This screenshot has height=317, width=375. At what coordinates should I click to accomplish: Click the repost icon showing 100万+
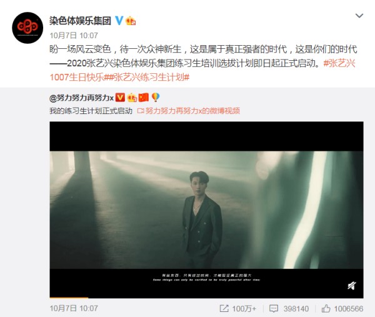point(237,308)
